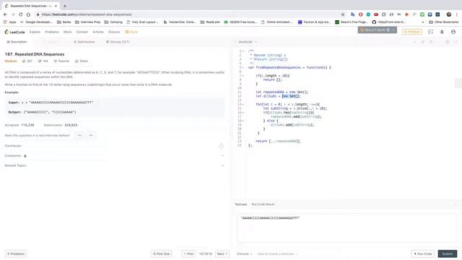Open How to create a testcase help

277,253
